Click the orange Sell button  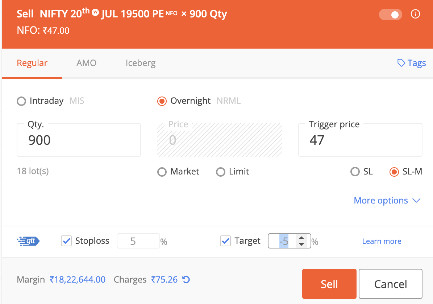coord(329,284)
